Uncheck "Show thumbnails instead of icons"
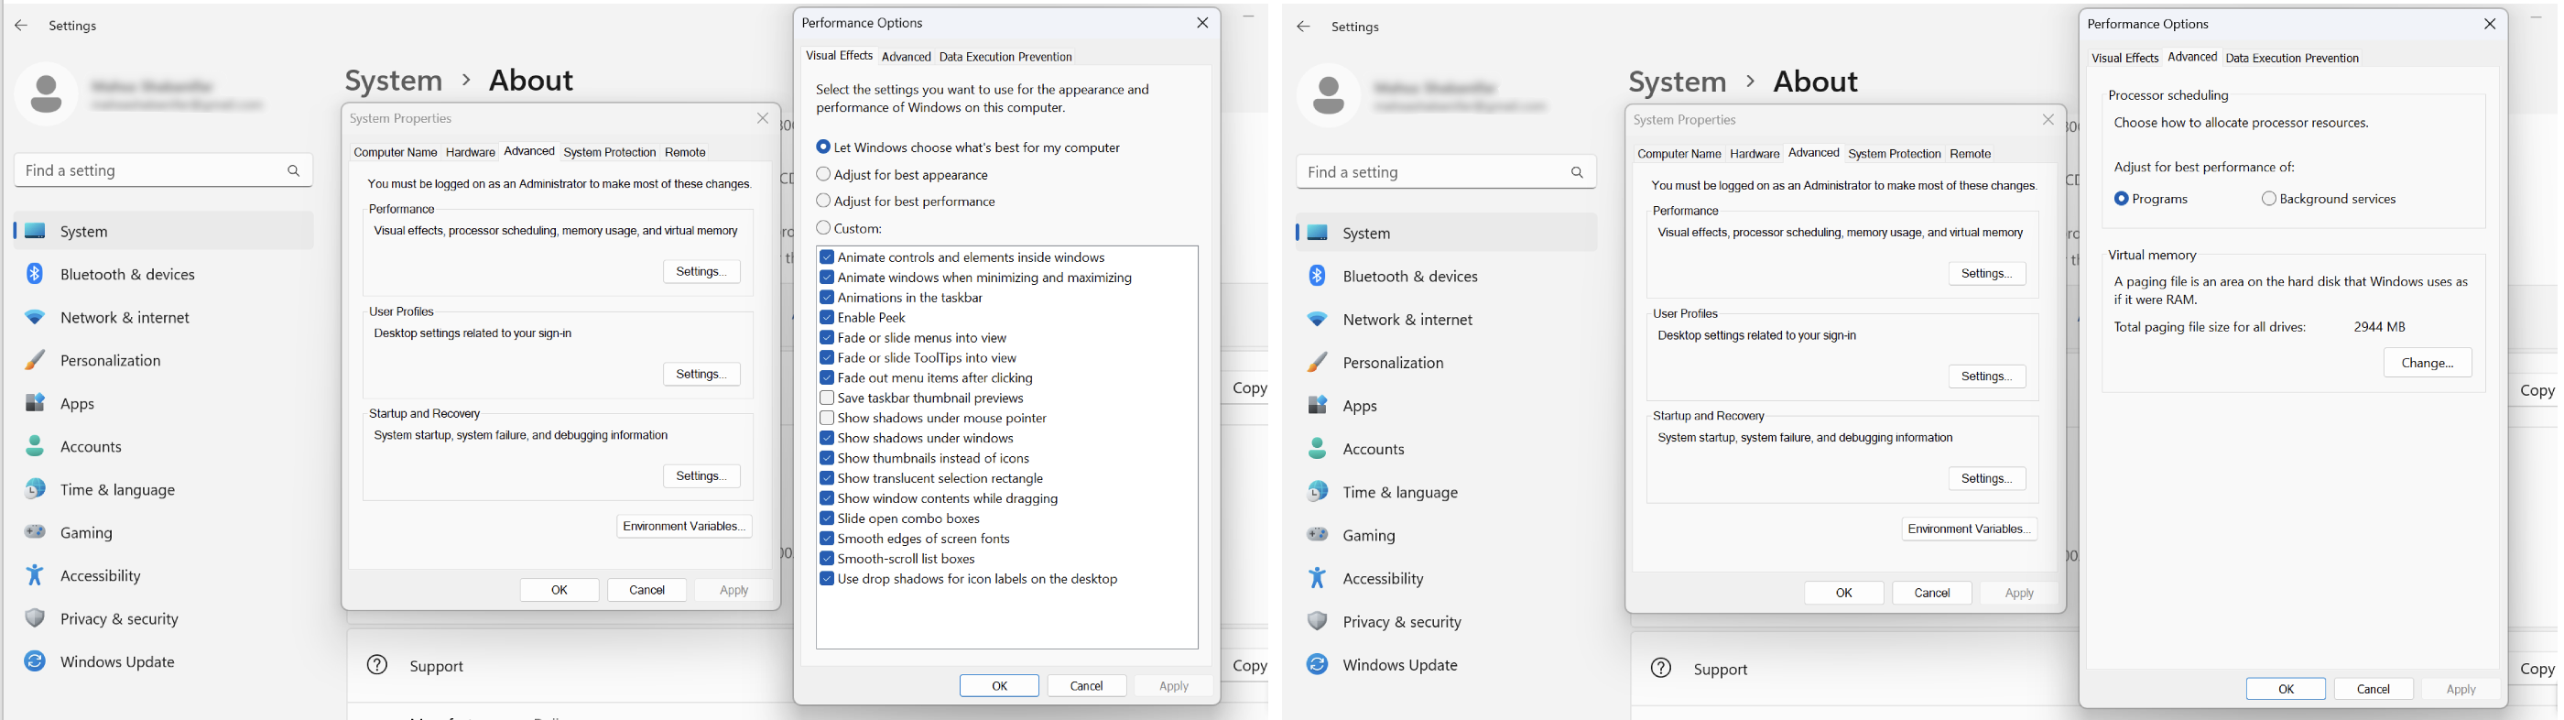Screen dimensions: 2564x720 (x=826, y=458)
